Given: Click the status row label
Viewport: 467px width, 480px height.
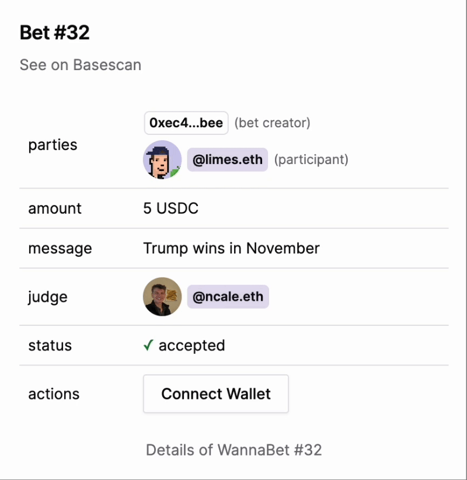Looking at the screenshot, I should [50, 346].
